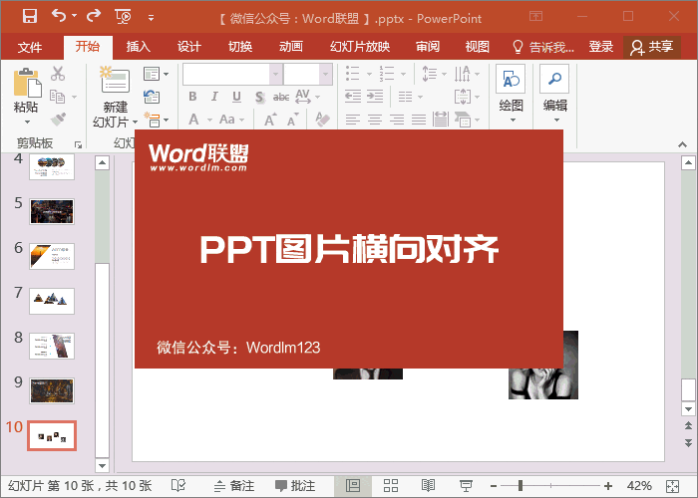Justify text in paragraph group
Screen dimensions: 698x498
click(x=419, y=120)
